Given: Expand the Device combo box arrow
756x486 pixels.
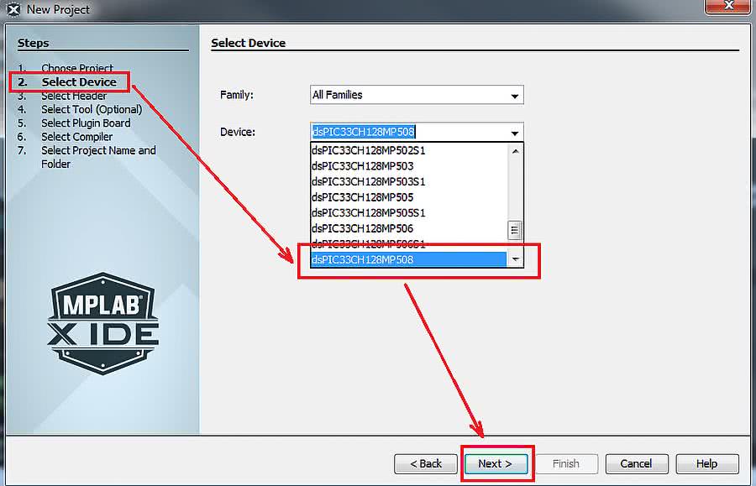Looking at the screenshot, I should click(x=514, y=133).
